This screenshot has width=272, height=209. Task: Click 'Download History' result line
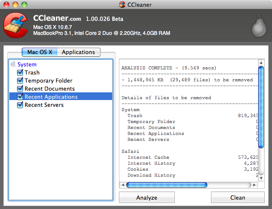click(x=151, y=175)
